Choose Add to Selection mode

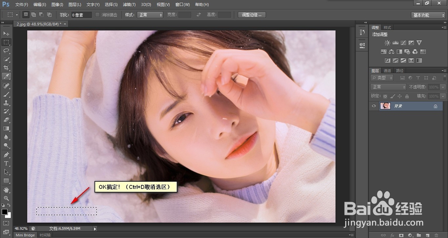coord(34,14)
